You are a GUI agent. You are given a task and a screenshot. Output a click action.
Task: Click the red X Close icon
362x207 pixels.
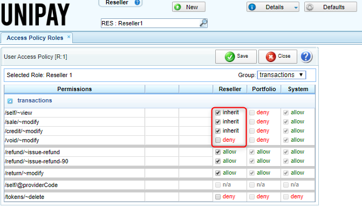[271, 57]
